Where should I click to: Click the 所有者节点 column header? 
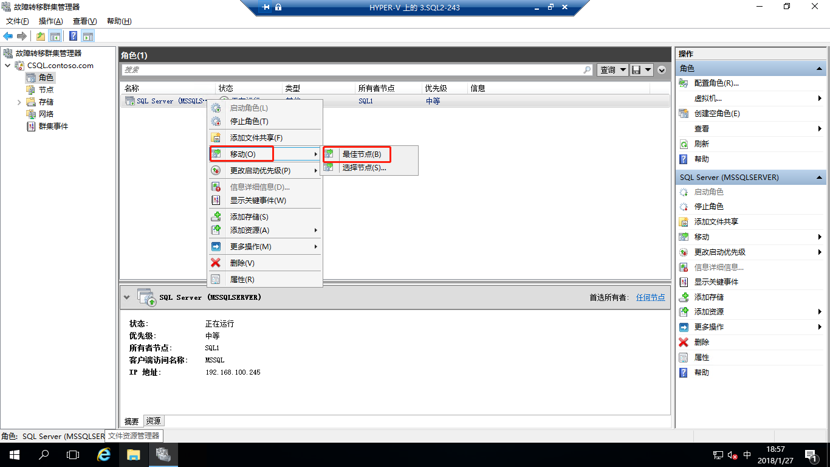pos(376,88)
